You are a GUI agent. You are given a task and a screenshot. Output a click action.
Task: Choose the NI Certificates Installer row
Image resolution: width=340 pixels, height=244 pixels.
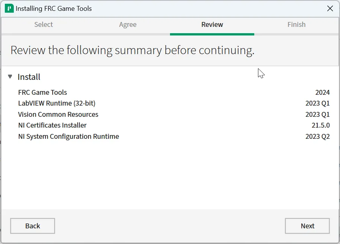[52, 125]
